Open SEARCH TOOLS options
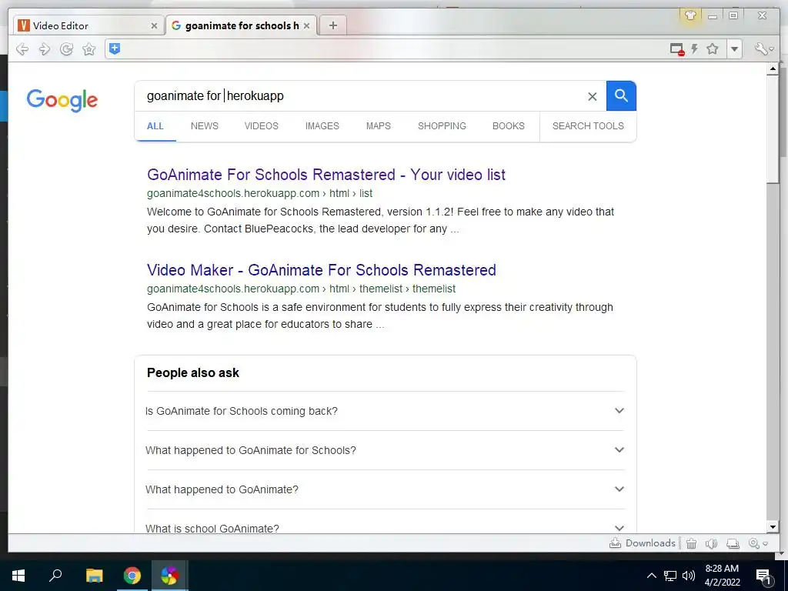Image resolution: width=788 pixels, height=591 pixels. pyautogui.click(x=588, y=126)
